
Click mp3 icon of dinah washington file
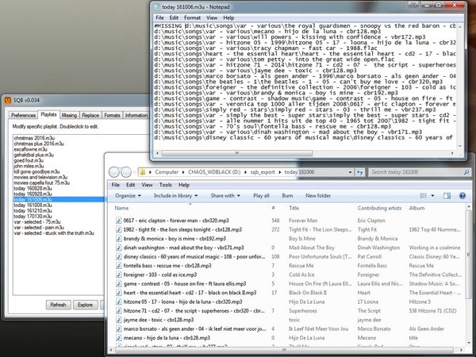coord(119,248)
